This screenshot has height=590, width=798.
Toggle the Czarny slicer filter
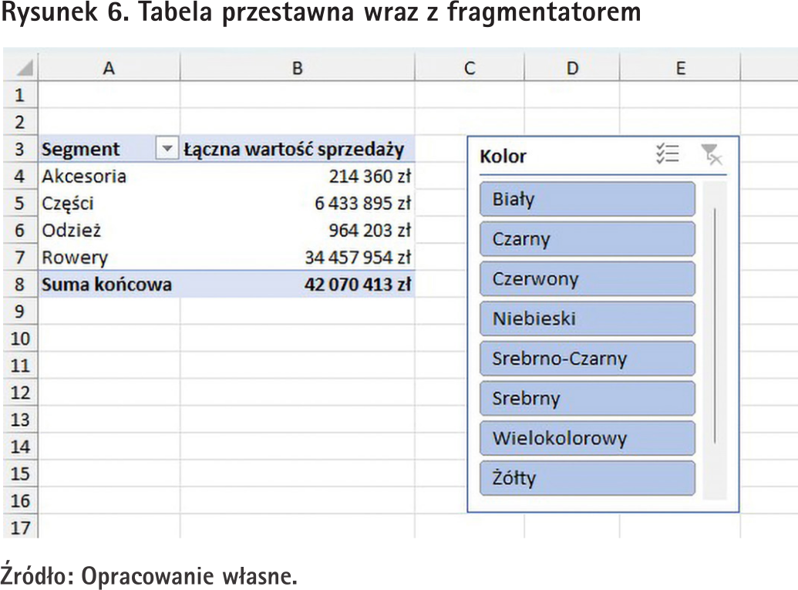click(x=587, y=239)
